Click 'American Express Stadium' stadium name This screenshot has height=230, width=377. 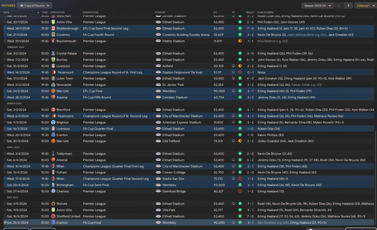coord(182,122)
